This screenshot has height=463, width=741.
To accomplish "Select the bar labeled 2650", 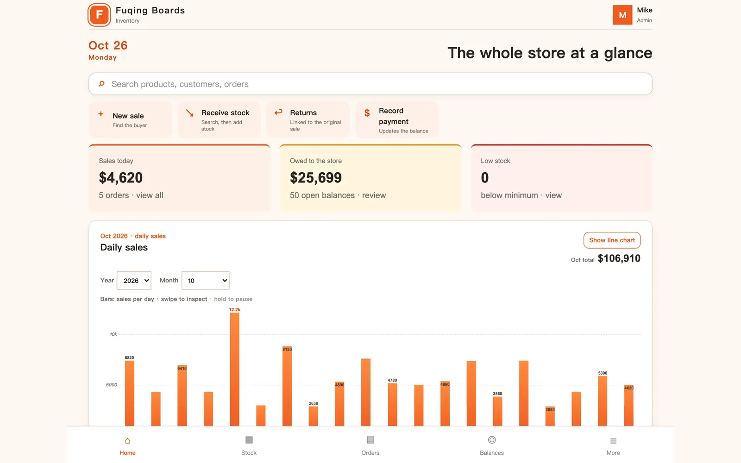I will [314, 416].
